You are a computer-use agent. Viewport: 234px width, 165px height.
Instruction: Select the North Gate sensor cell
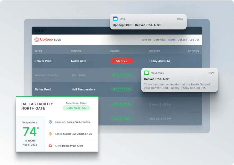coord(79,61)
